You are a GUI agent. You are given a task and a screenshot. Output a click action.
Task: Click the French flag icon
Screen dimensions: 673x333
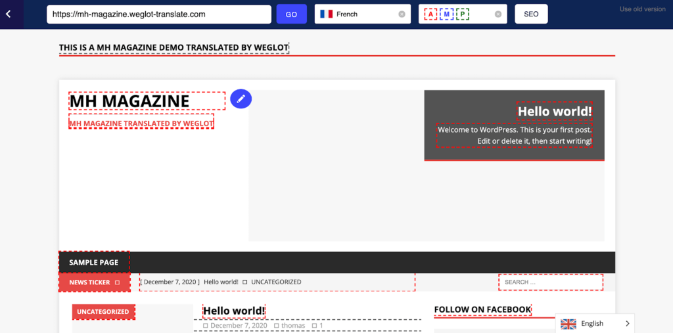pyautogui.click(x=326, y=14)
